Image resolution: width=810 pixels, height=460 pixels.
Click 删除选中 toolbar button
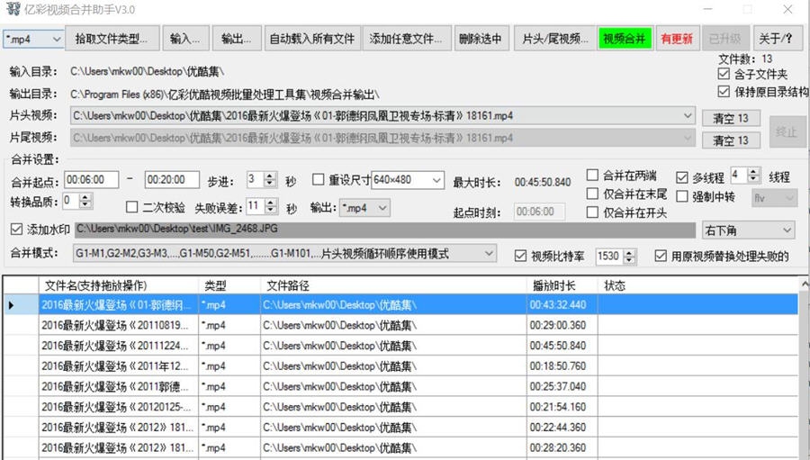point(481,39)
